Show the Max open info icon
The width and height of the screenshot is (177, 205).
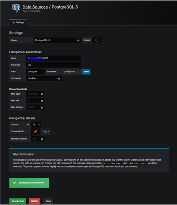point(42,94)
